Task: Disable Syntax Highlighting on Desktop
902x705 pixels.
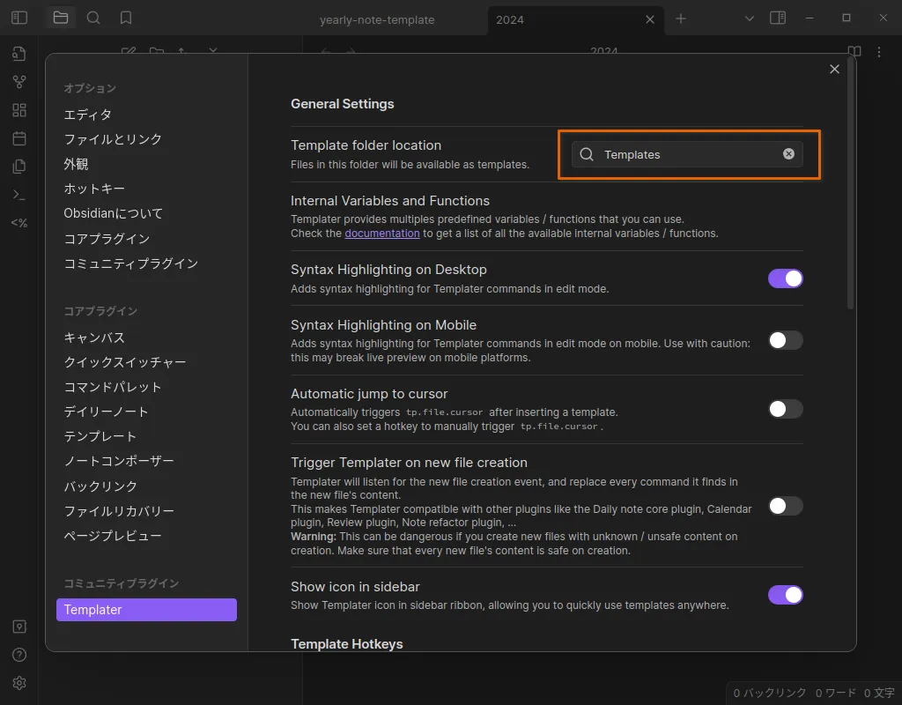Action: [x=785, y=278]
